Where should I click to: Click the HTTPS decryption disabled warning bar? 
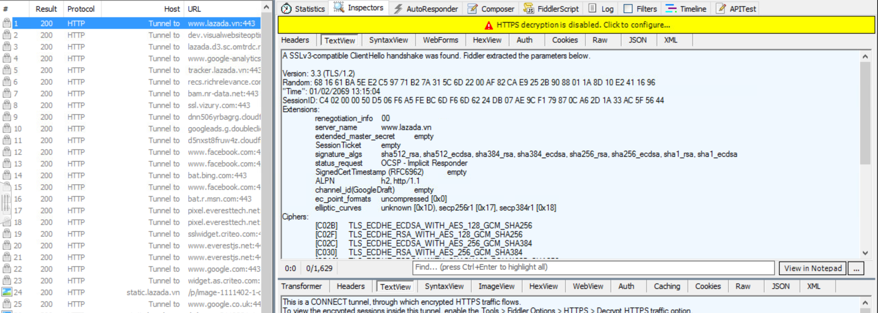click(x=576, y=25)
